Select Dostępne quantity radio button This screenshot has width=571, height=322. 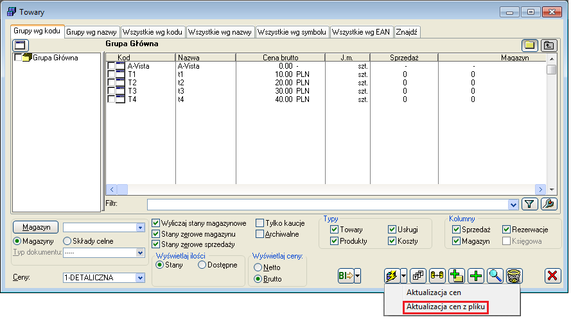[x=202, y=265]
